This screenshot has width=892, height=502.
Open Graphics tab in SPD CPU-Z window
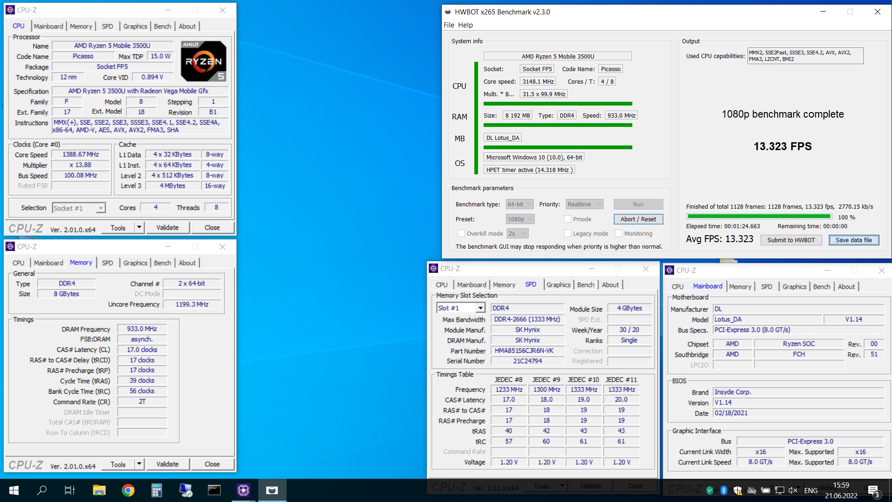pyautogui.click(x=558, y=285)
